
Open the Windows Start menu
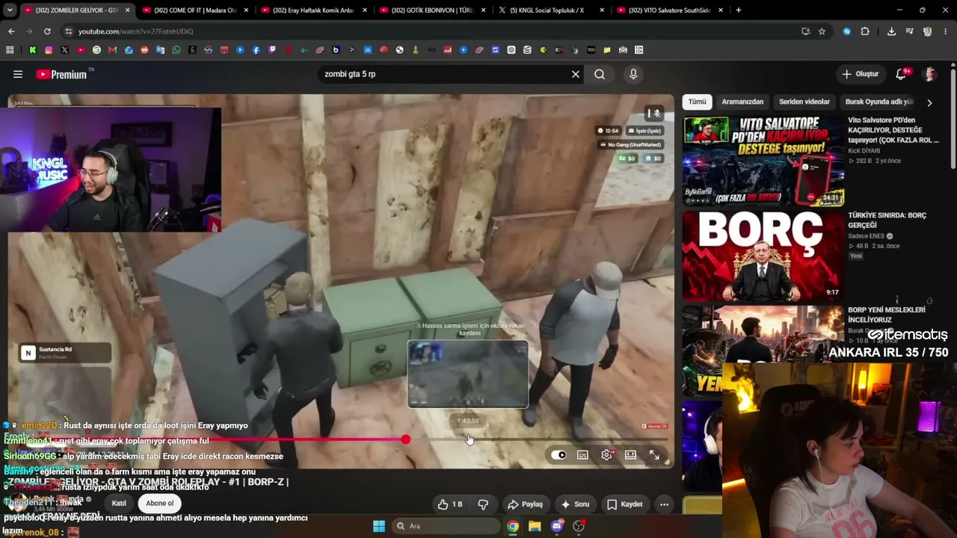379,526
